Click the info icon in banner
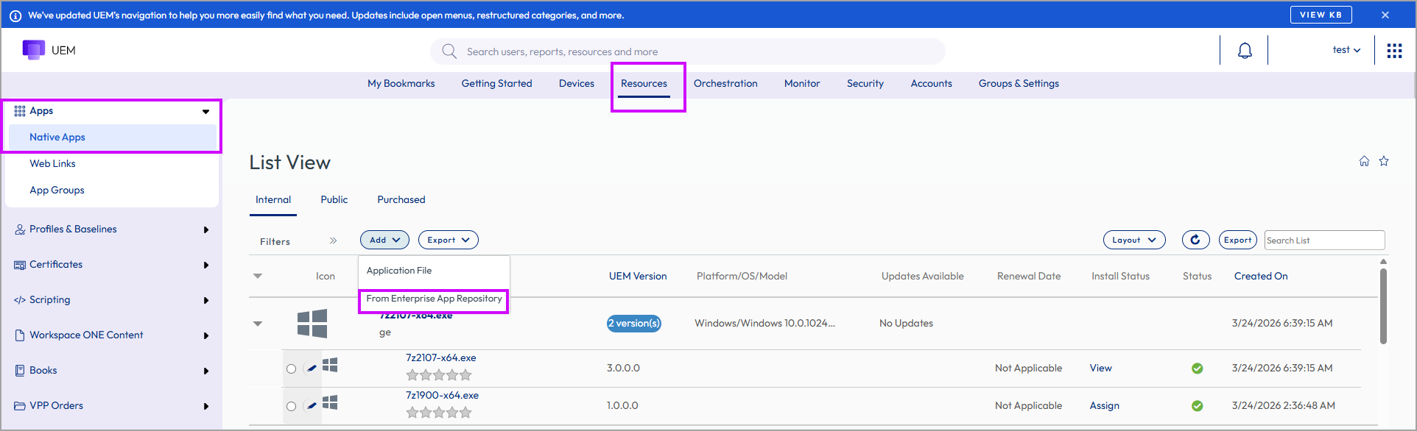The width and height of the screenshot is (1417, 431). 15,15
